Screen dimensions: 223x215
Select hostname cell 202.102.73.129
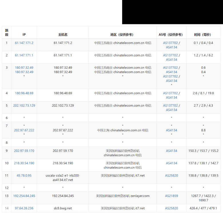click(63, 106)
